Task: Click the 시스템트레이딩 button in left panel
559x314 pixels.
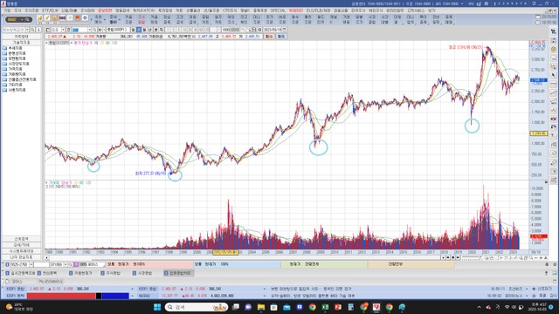Action: (21, 251)
